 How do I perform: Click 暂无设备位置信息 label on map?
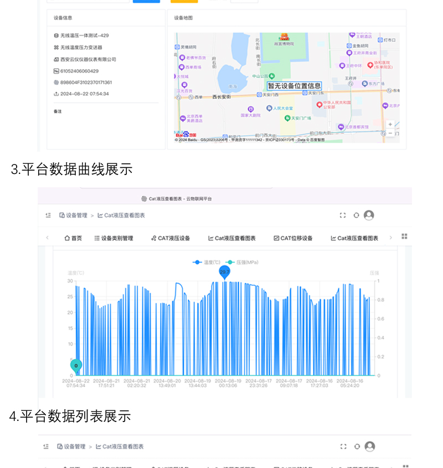[x=294, y=86]
